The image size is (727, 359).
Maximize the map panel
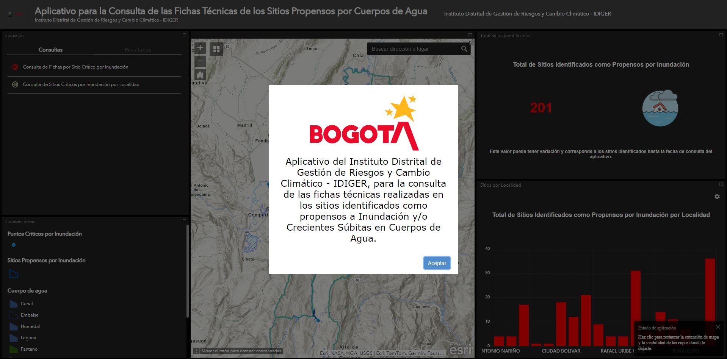click(470, 35)
